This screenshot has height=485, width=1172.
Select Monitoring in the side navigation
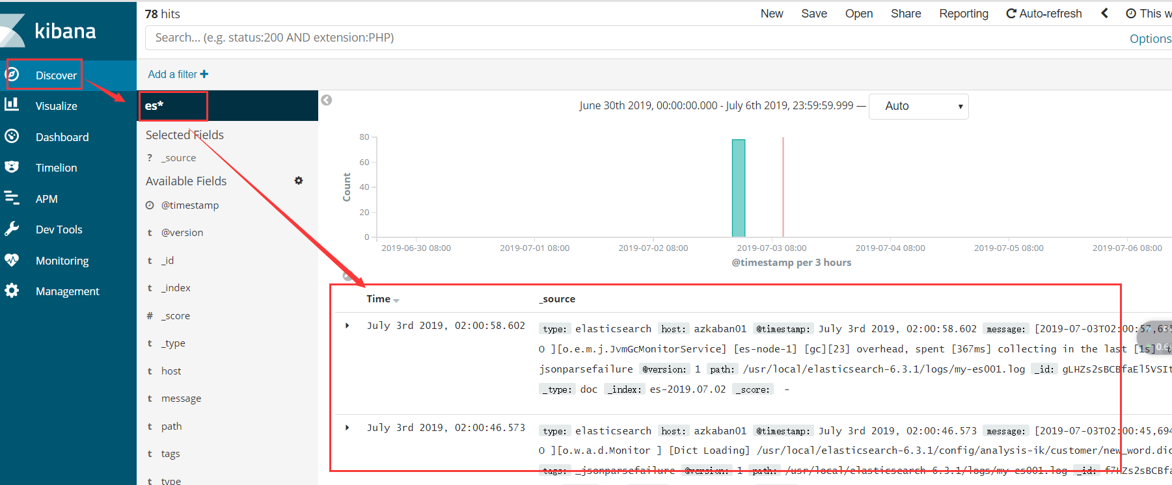tap(62, 261)
